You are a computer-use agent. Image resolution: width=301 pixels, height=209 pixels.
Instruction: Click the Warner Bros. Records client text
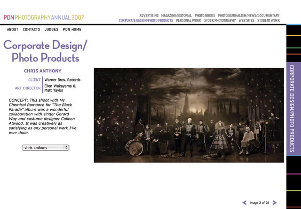[63, 80]
